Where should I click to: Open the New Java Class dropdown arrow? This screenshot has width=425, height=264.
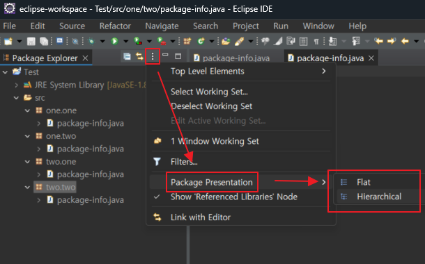[212, 42]
